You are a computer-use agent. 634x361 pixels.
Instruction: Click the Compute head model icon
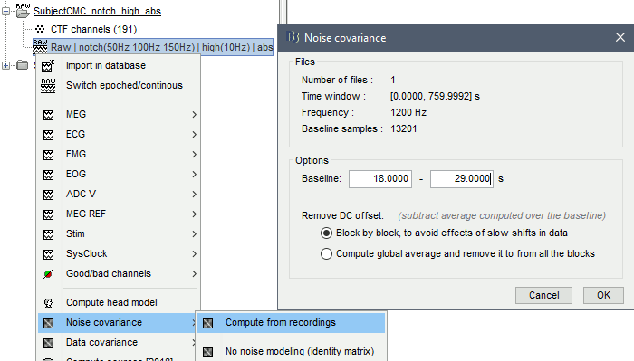[x=49, y=303]
